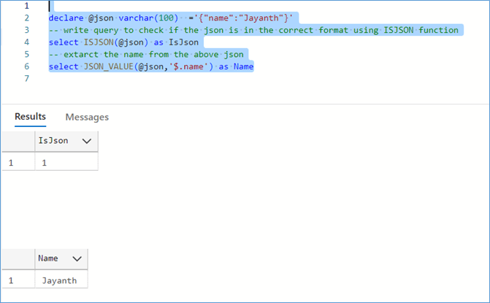
Task: Select line number 6 in the gutter
Action: click(x=26, y=66)
